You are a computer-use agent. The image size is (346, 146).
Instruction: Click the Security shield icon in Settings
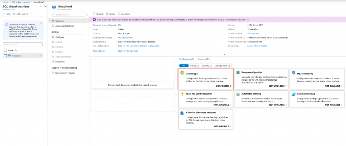click(x=53, y=42)
